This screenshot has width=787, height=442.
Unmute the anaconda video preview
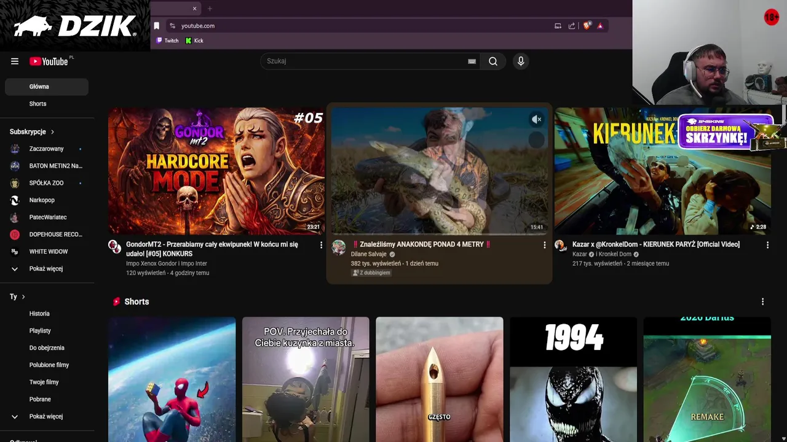tap(537, 120)
